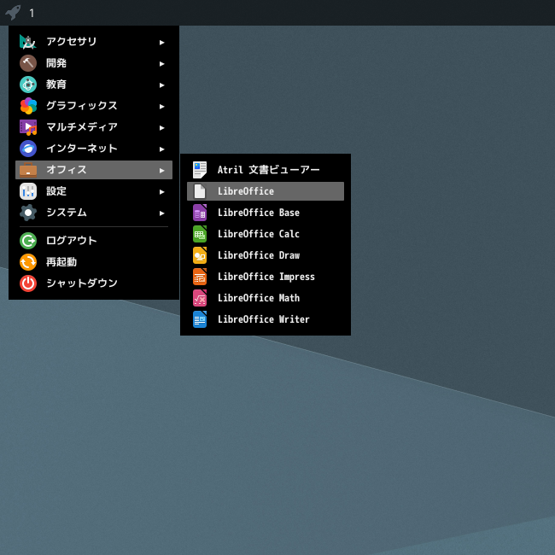Click the purple LibreOffice Base icon
Image resolution: width=555 pixels, height=555 pixels.
[x=200, y=213]
